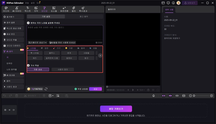Click the purple 생성 generate button
The width and height of the screenshot is (216, 124).
pyautogui.click(x=95, y=89)
